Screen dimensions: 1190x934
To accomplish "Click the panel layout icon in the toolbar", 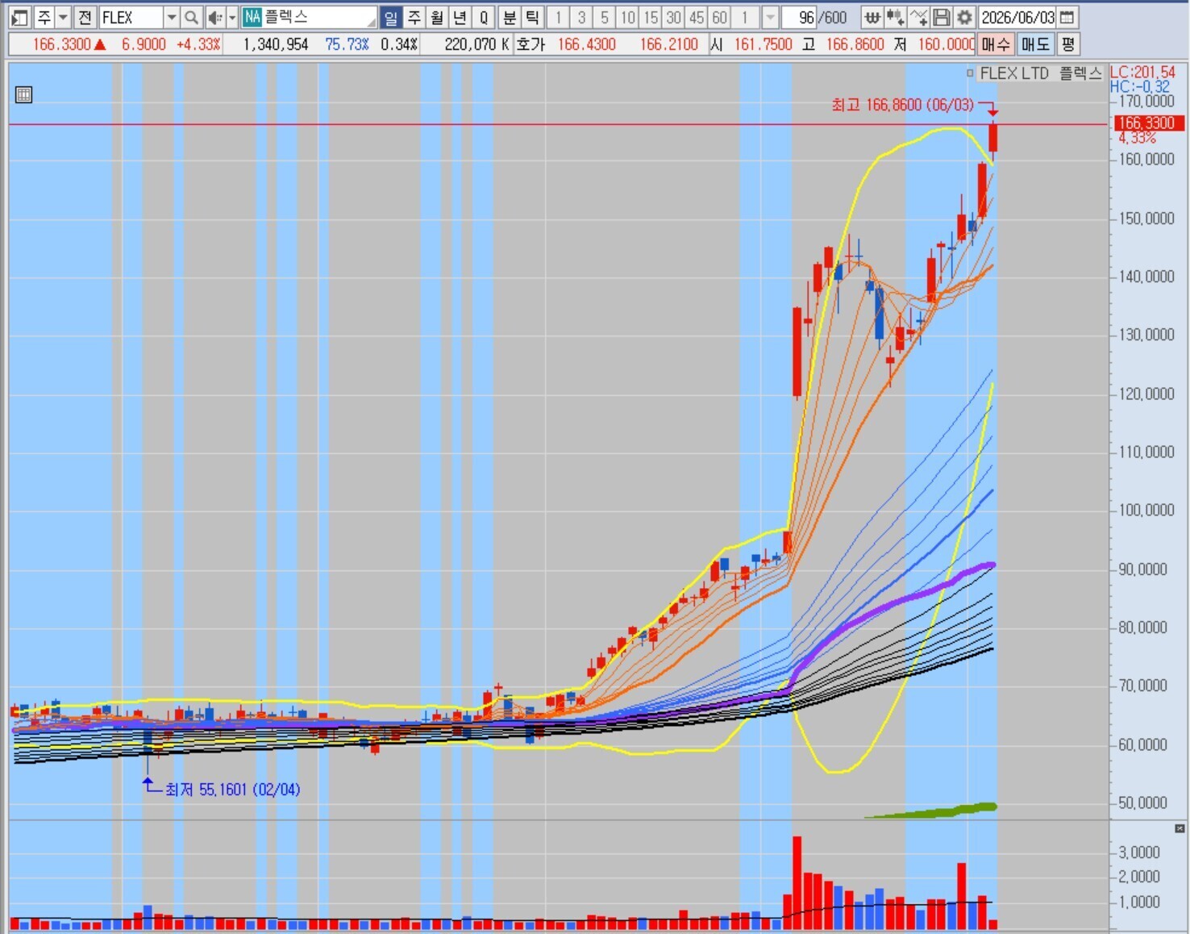I will click(x=20, y=17).
